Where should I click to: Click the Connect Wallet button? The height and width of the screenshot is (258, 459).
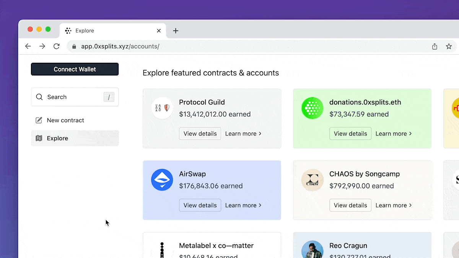point(75,69)
